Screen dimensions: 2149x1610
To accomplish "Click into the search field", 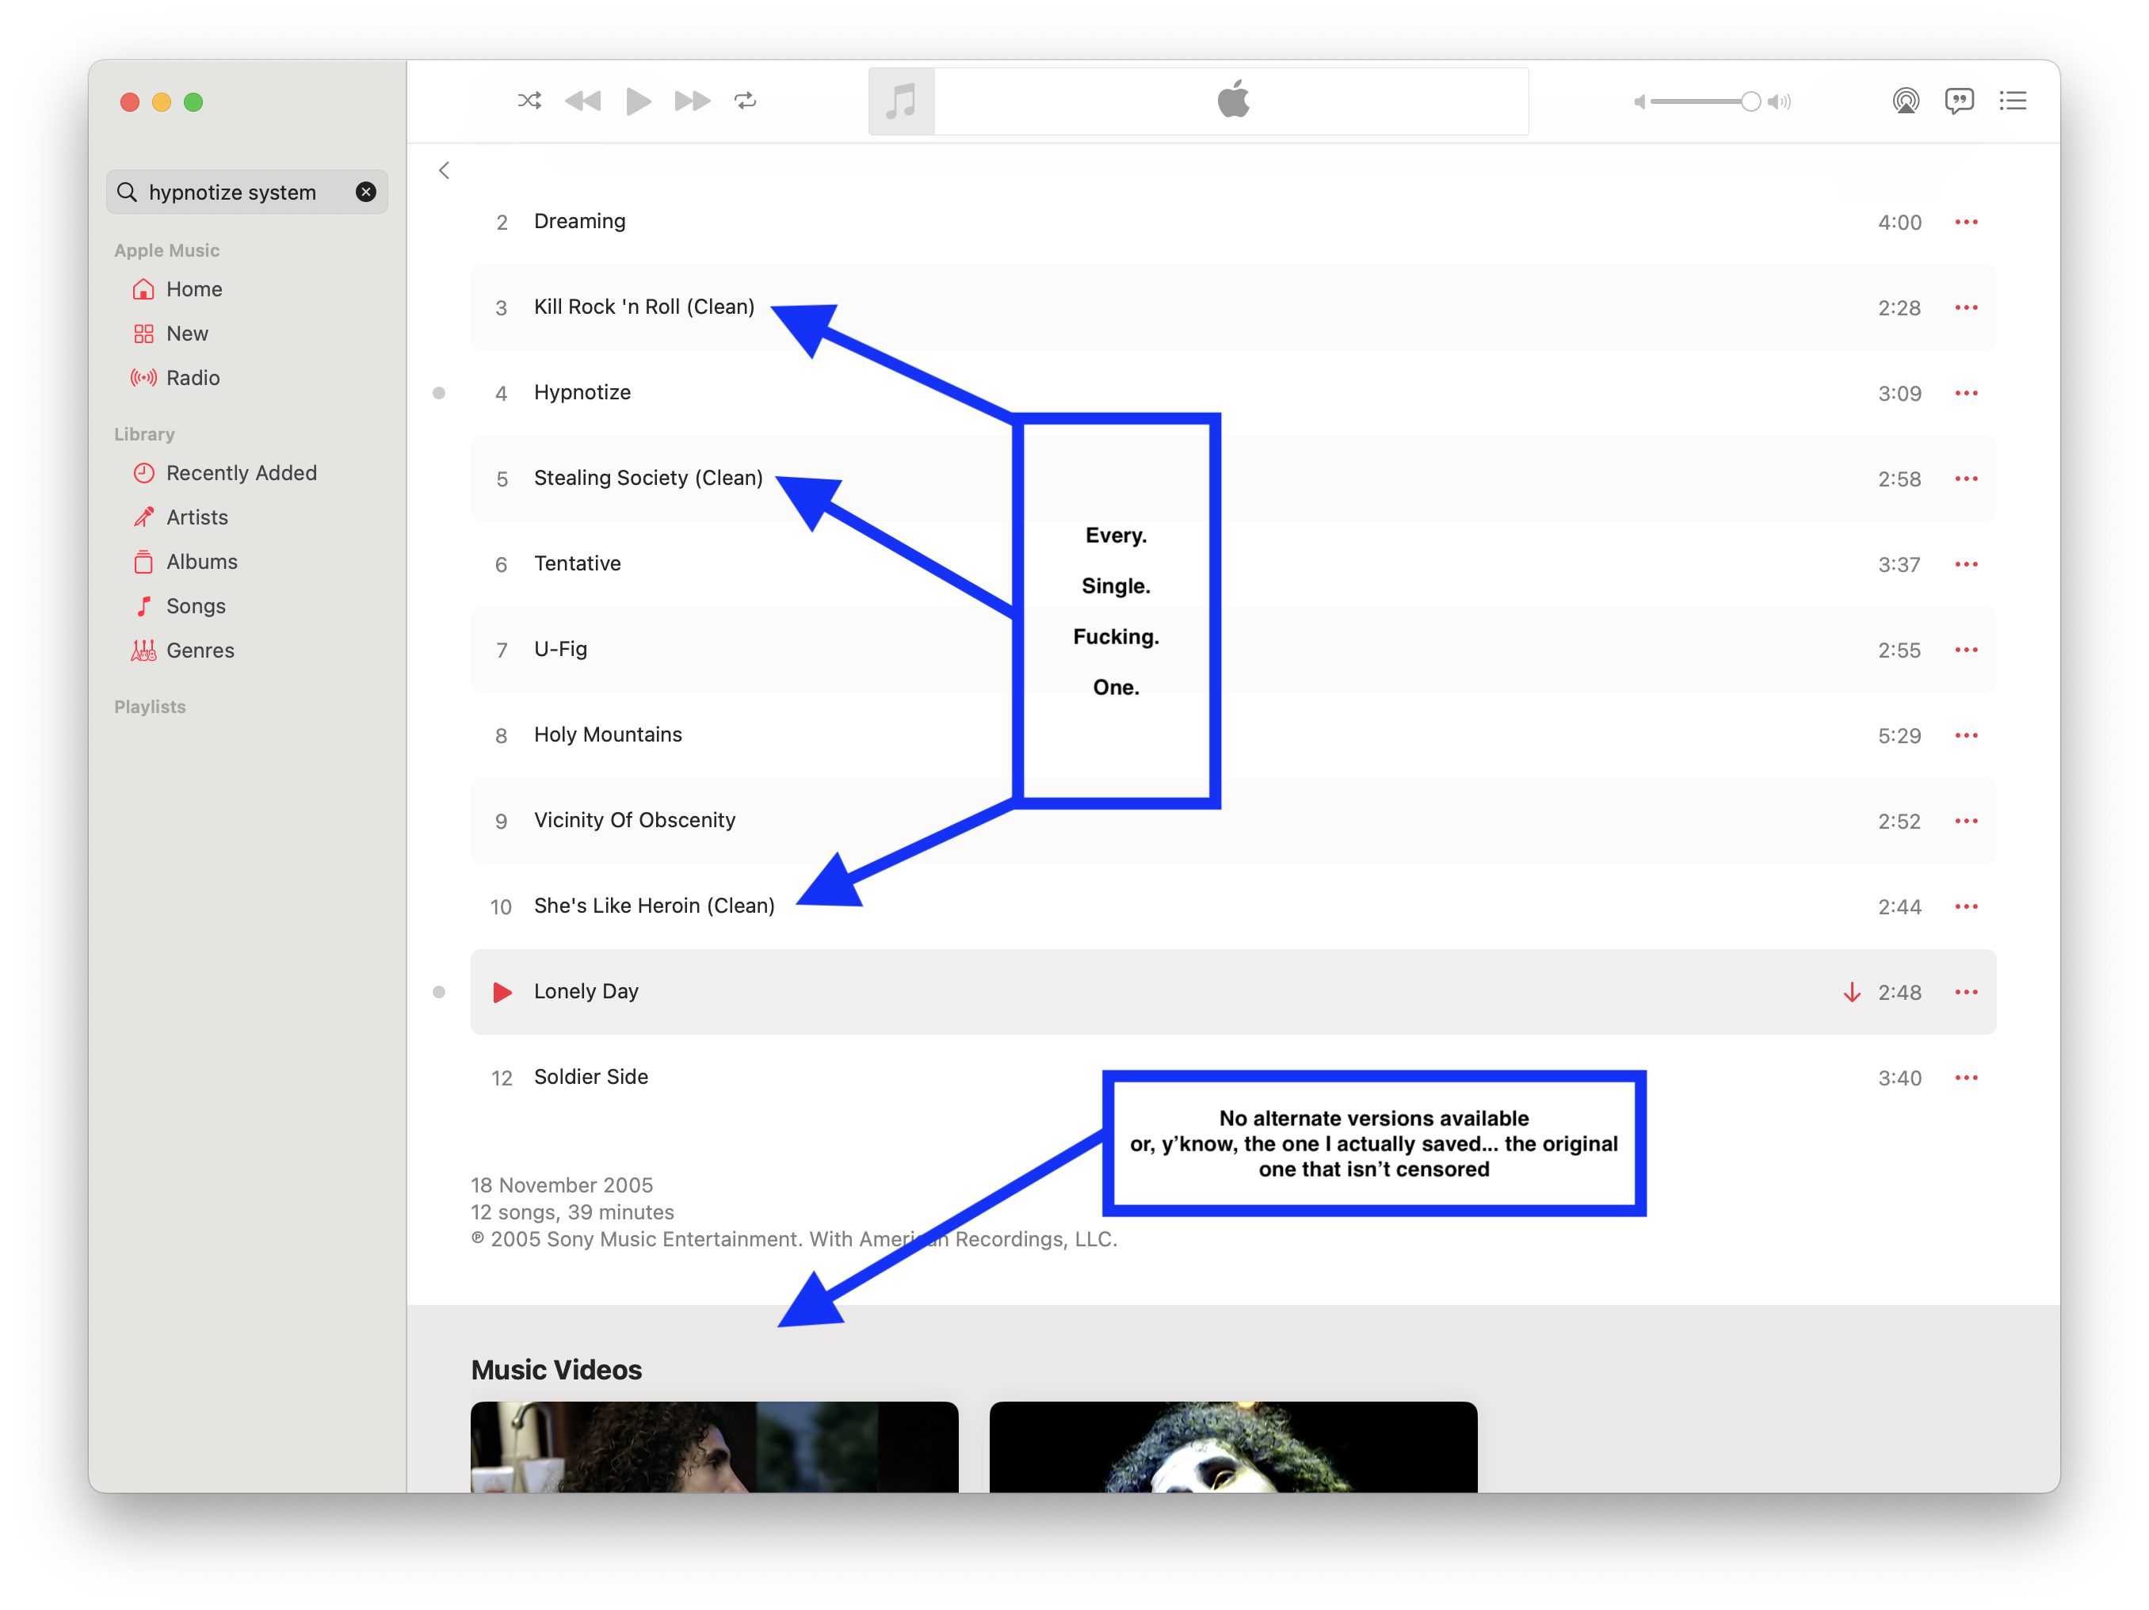I will 246,193.
